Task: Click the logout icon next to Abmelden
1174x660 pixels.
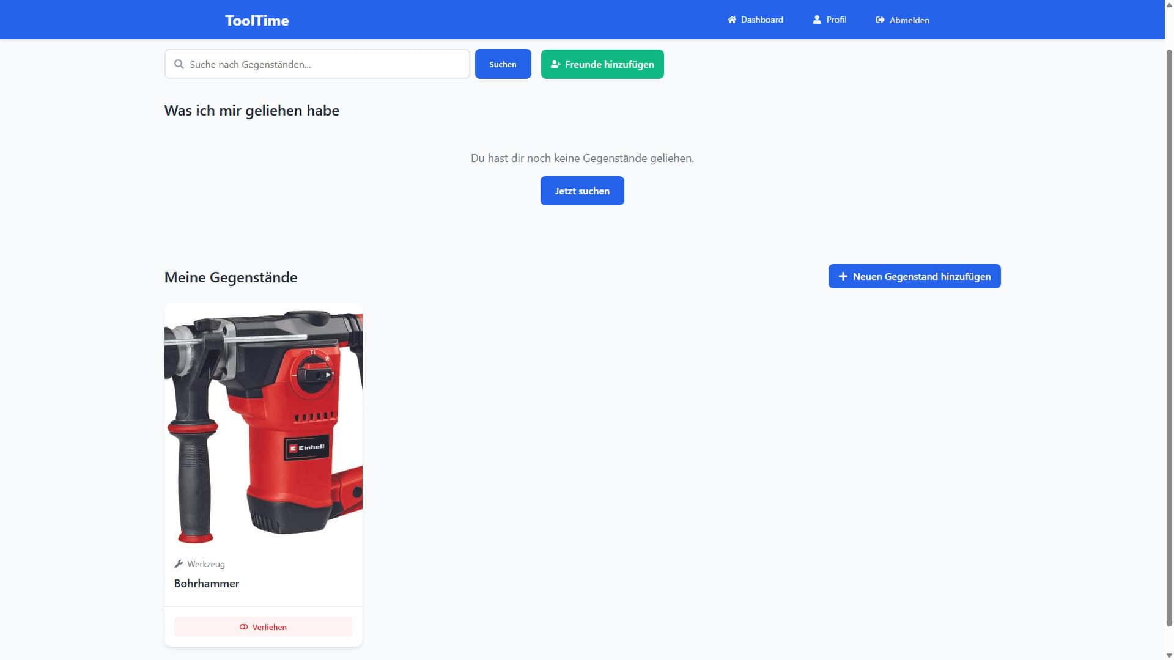Action: tap(880, 20)
